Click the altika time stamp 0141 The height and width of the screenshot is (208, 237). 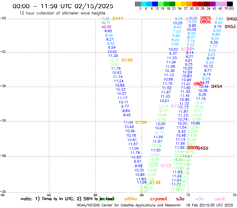pos(118,19)
